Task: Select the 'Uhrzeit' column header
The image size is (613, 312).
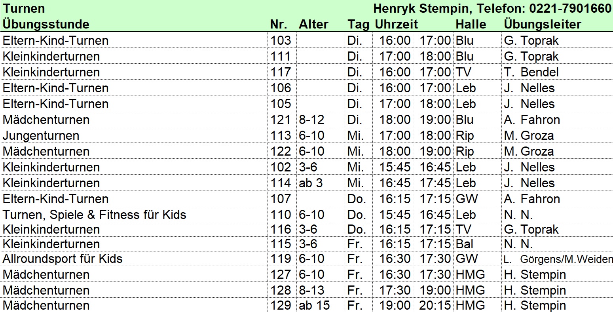Action: [396, 24]
